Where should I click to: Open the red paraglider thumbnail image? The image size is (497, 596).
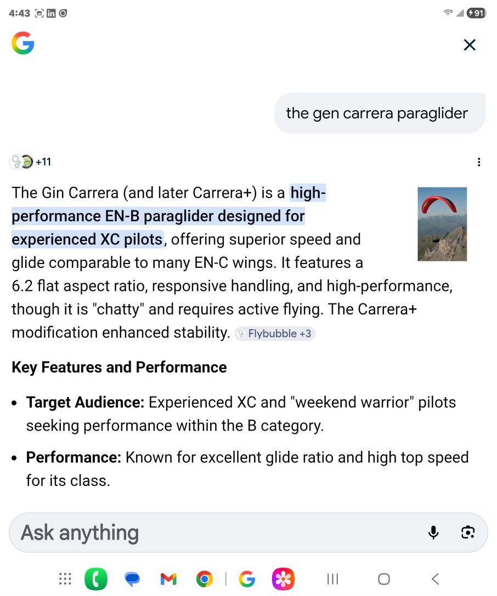[x=442, y=224]
